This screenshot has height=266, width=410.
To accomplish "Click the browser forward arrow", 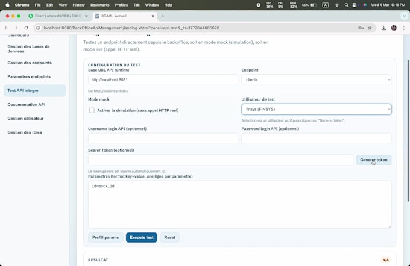I will [x=16, y=28].
